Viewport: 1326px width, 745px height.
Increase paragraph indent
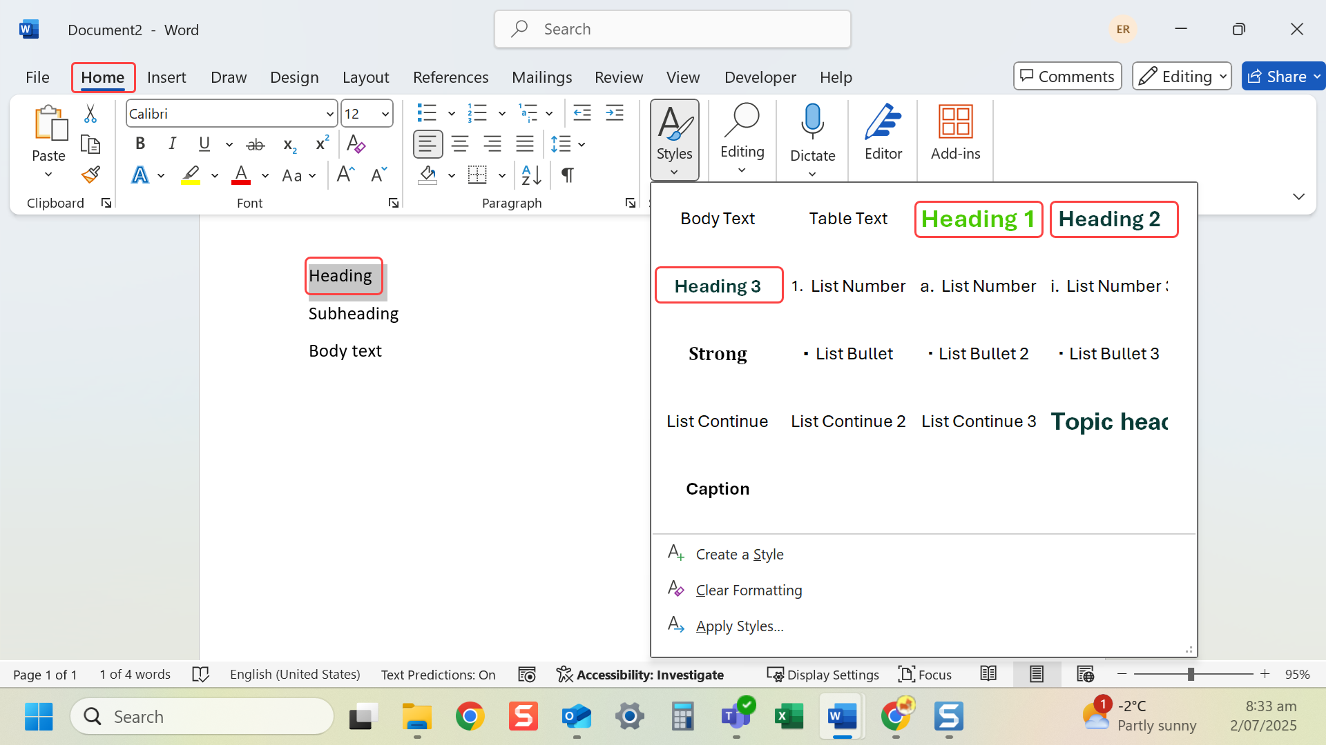(x=615, y=113)
